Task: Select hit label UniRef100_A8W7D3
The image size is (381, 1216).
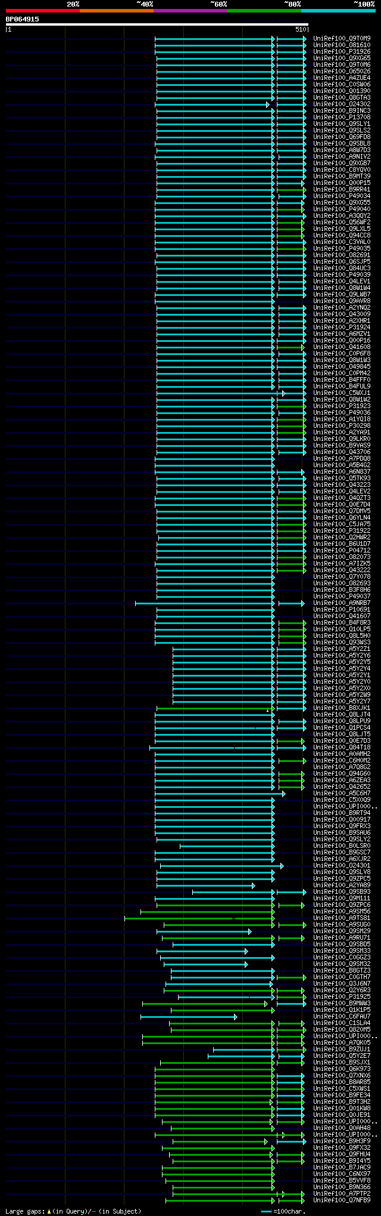Action: tap(342, 150)
